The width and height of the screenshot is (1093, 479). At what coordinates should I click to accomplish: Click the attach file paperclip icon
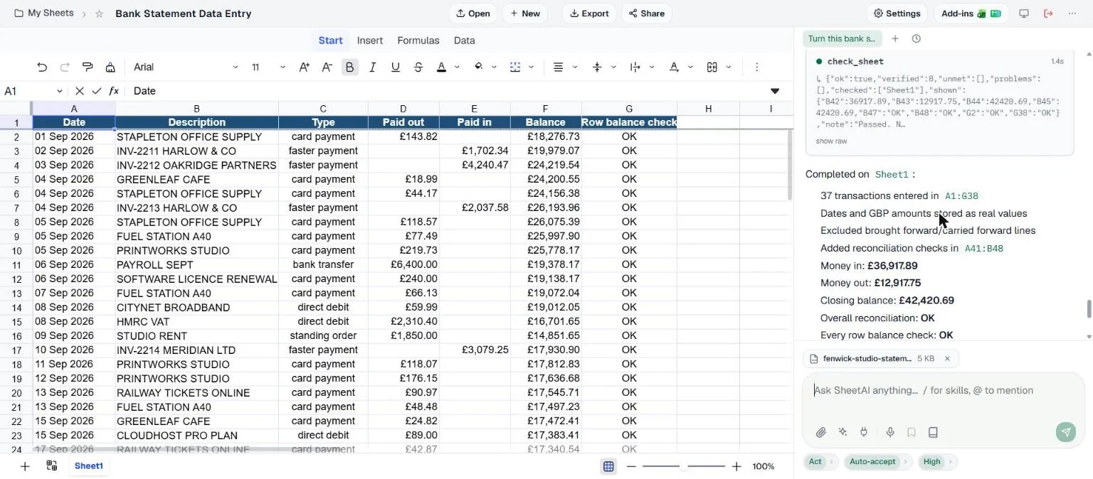[x=820, y=432]
